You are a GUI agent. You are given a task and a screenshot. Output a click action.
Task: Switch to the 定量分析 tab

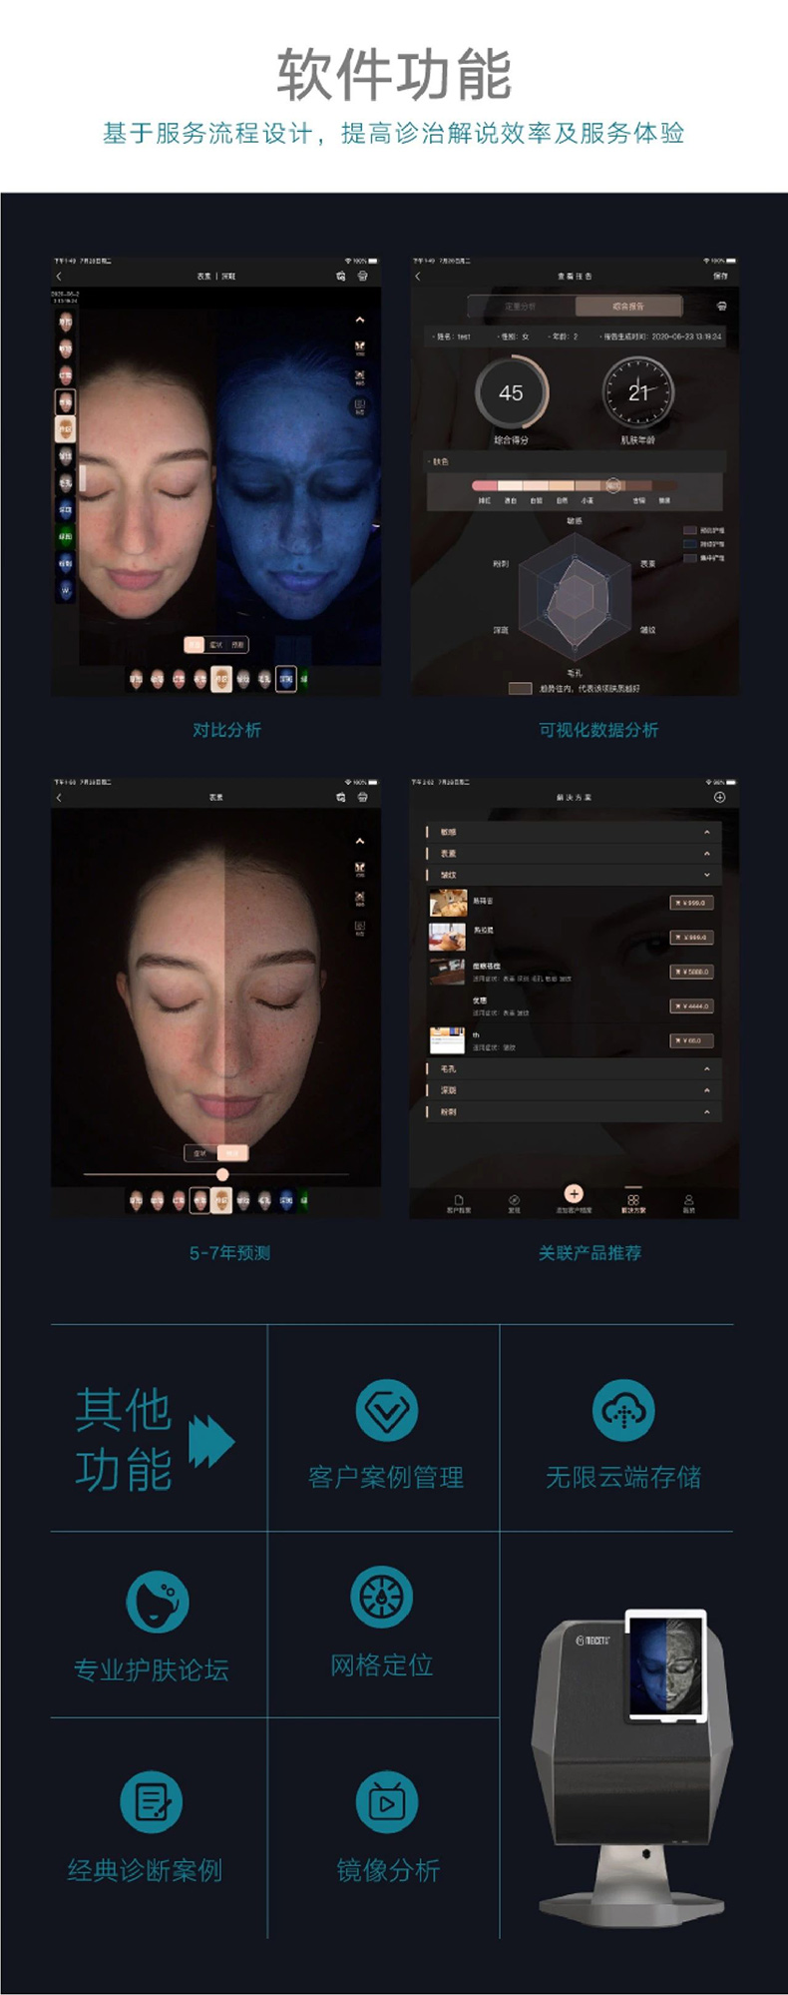click(x=520, y=307)
